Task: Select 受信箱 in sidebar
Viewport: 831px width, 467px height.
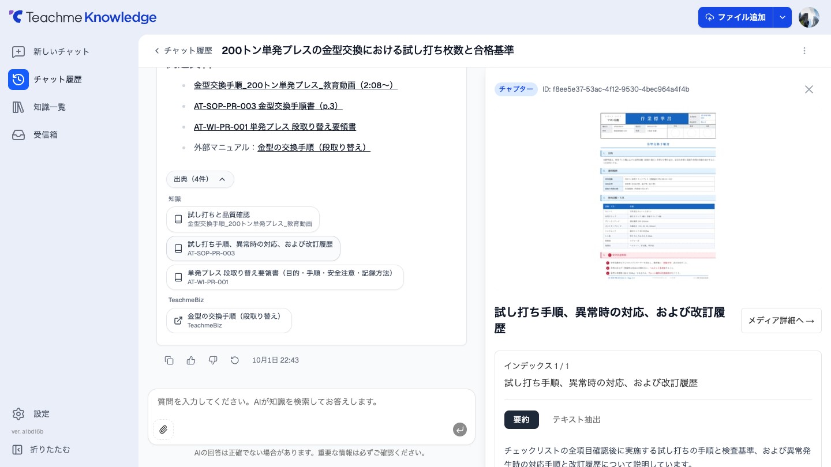Action: pos(46,135)
